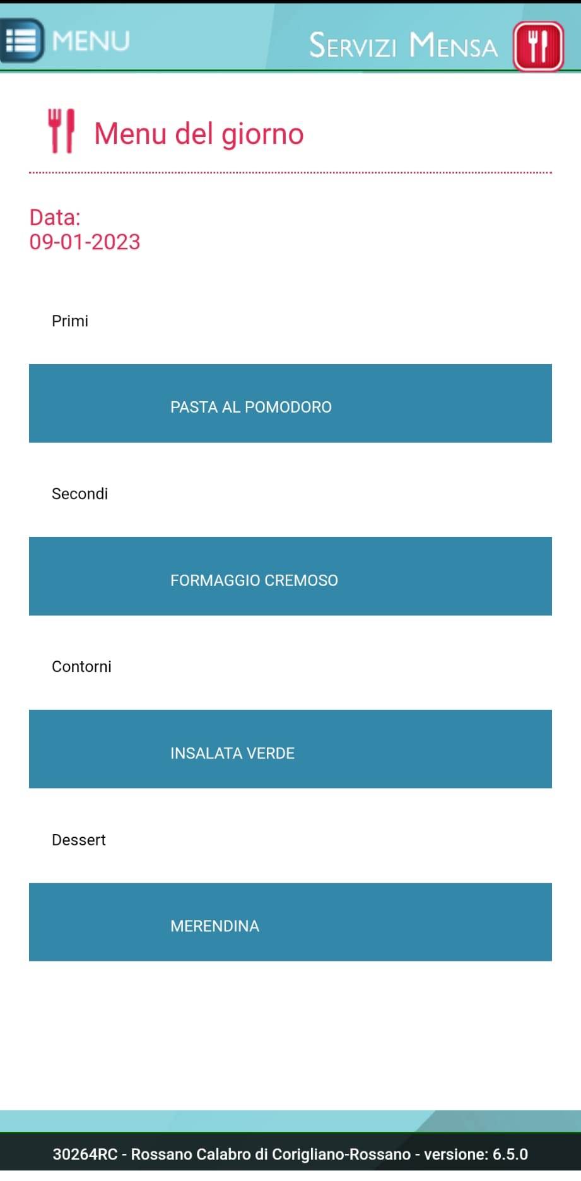Open the FORMAGGIO CREMOSO item
Viewport: 581px width, 1181px height.
(290, 576)
